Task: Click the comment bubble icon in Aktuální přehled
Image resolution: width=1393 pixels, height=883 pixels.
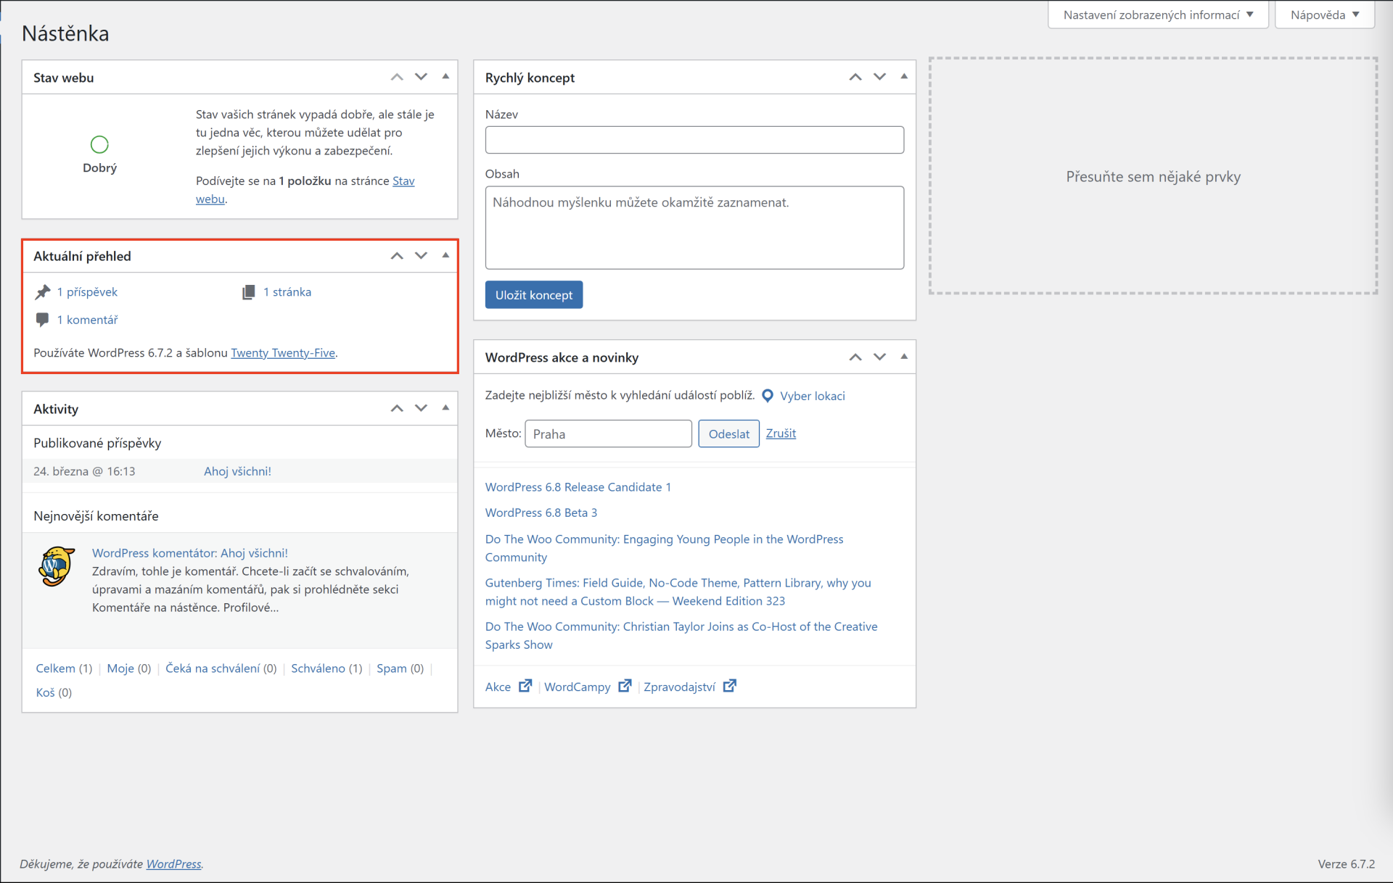Action: [42, 320]
